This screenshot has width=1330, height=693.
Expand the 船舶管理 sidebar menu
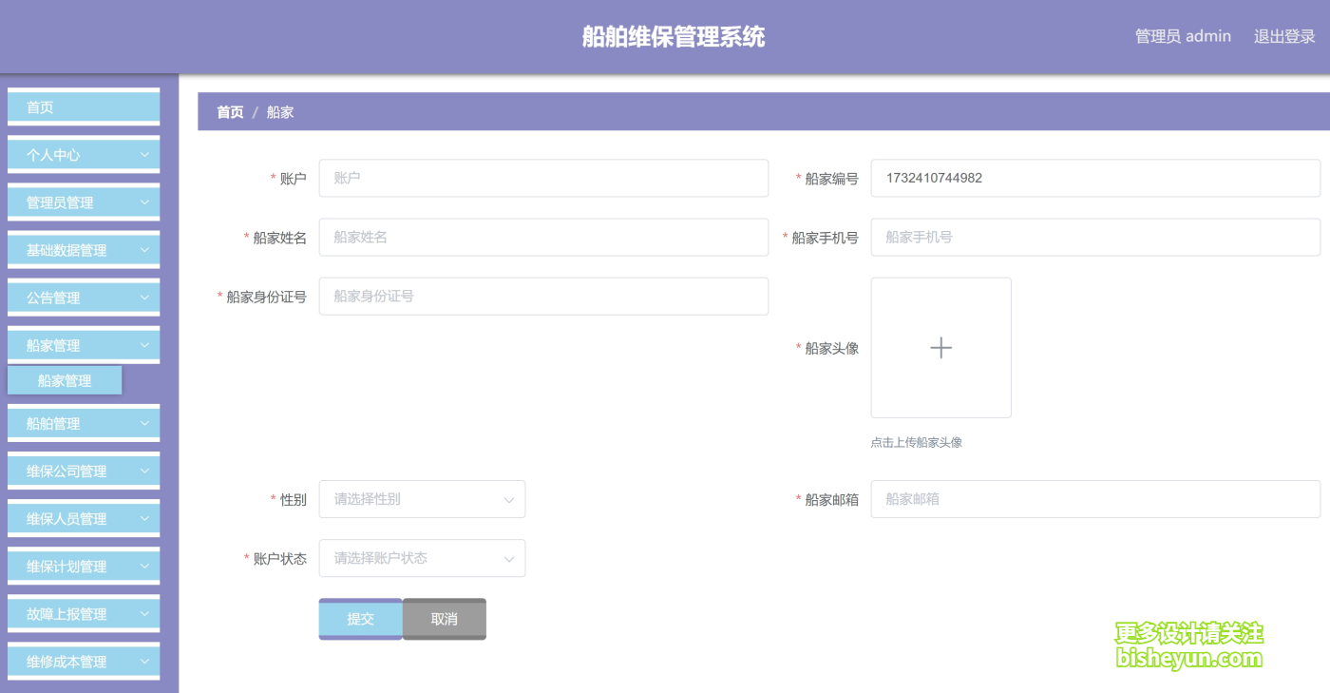click(84, 424)
